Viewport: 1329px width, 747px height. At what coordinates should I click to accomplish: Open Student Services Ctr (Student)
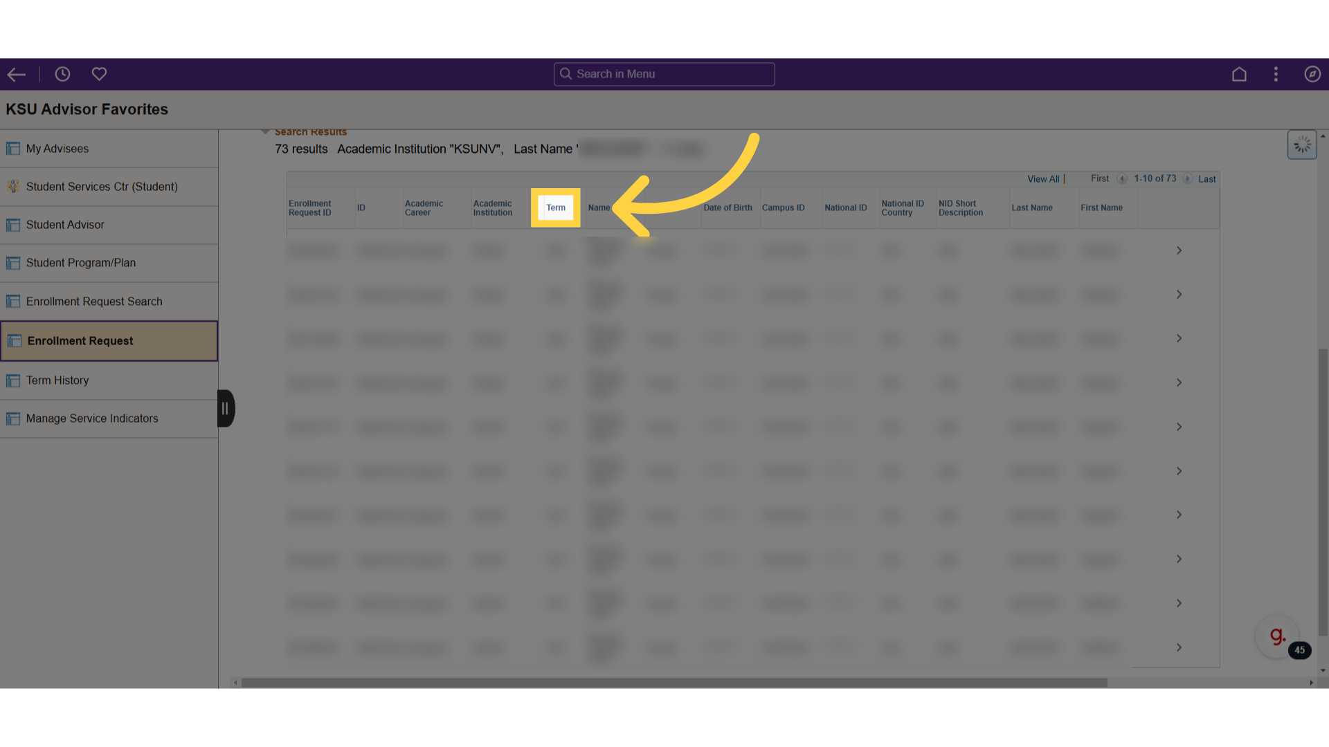[109, 187]
